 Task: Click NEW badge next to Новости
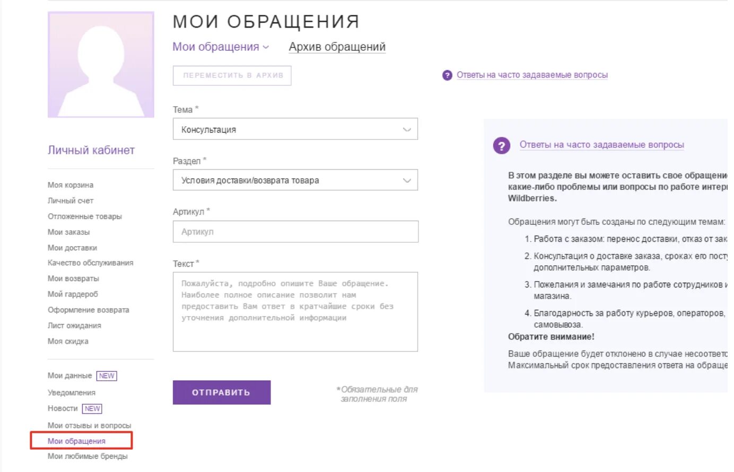[x=92, y=408]
